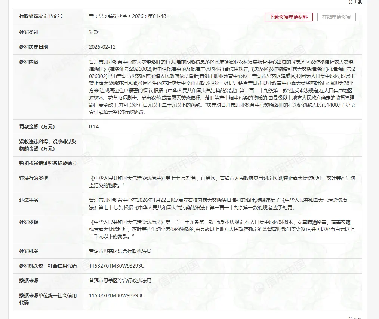Image resolution: width=379 pixels, height=319 pixels.
Task: Select the agency name in the 数据来源 row
Action: (120, 280)
